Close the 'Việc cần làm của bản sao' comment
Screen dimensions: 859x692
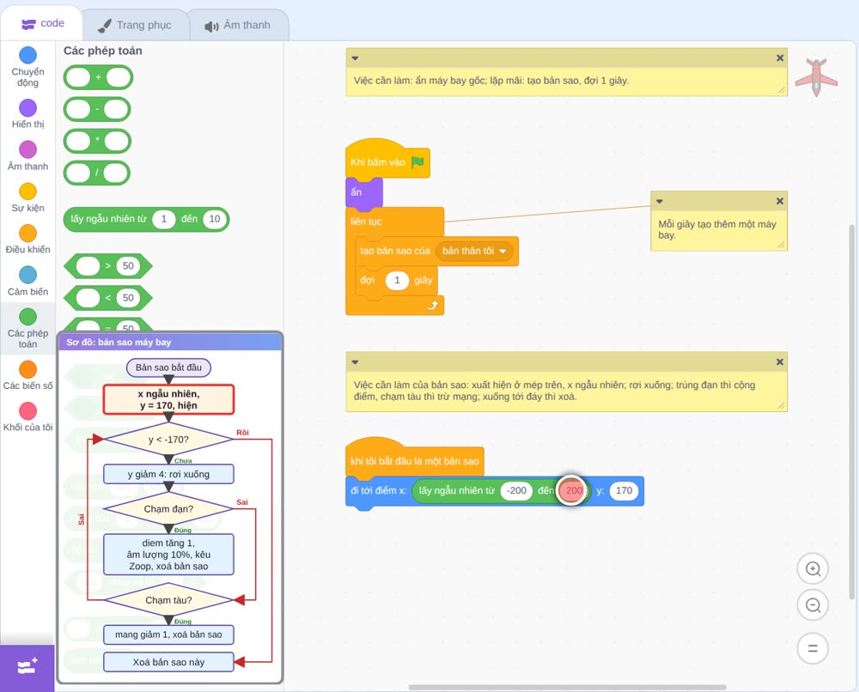point(780,361)
